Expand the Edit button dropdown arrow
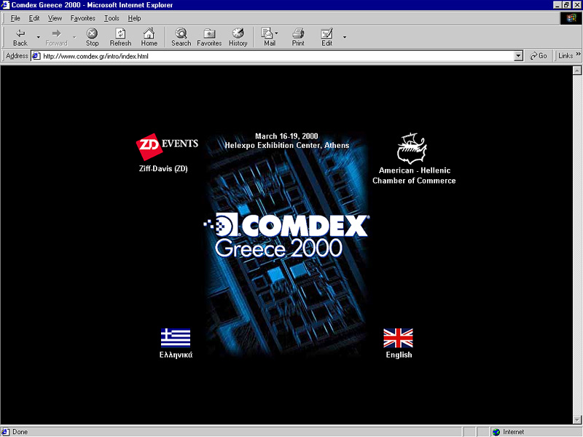Viewport: 583px width, 437px height. 345,37
